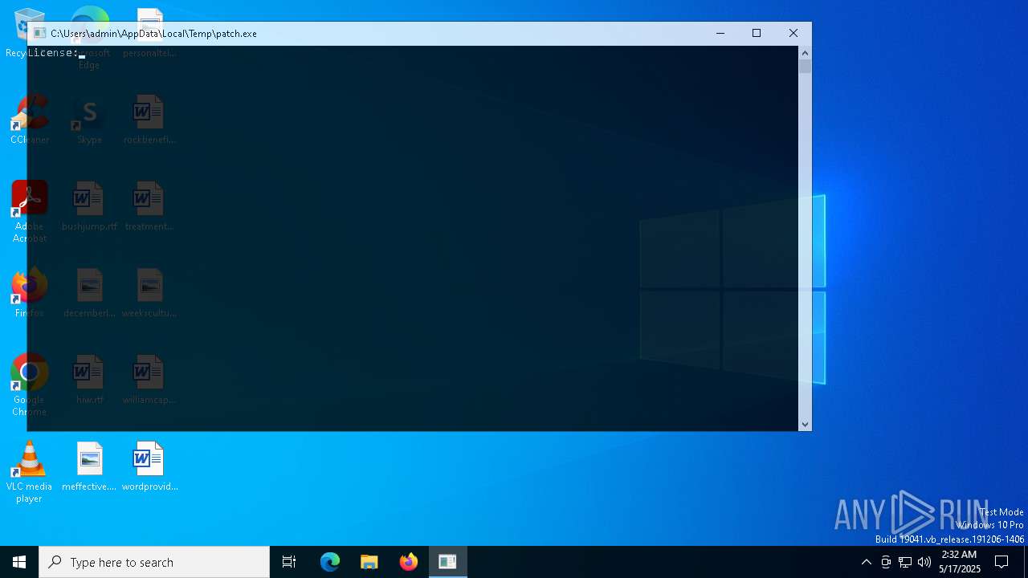Select the Google Chrome desktop shortcut
The image size is (1028, 578).
click(29, 385)
